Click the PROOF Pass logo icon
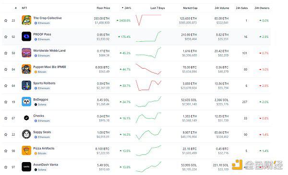288x175 pixels. coord(26,36)
